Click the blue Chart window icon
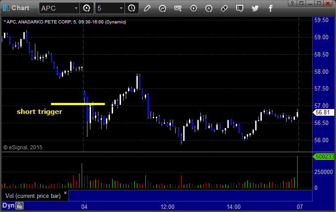The width and height of the screenshot is (336, 212). pyautogui.click(x=6, y=8)
